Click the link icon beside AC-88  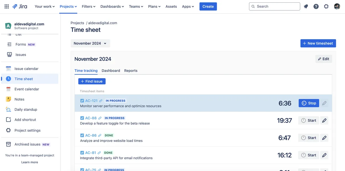click(x=100, y=118)
